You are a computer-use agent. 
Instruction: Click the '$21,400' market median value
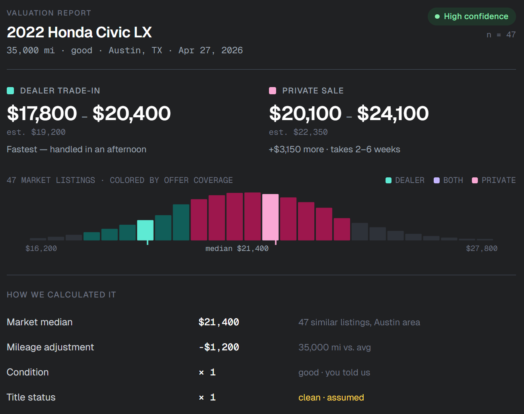click(219, 322)
